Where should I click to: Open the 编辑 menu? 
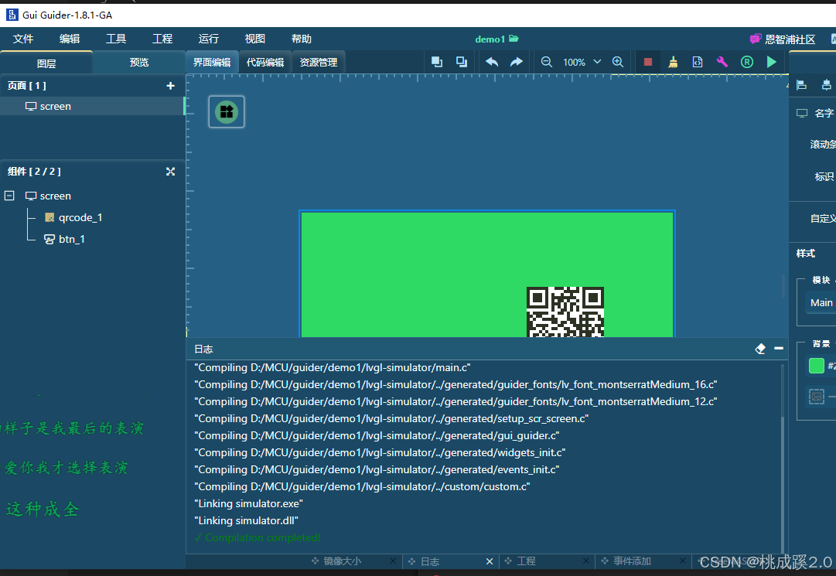coord(70,39)
